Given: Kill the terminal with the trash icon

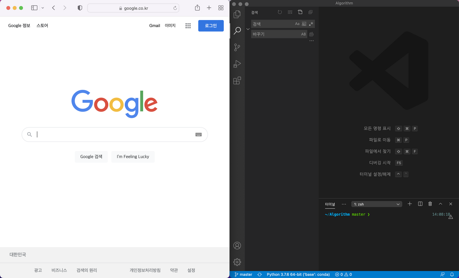Looking at the screenshot, I should tap(430, 204).
